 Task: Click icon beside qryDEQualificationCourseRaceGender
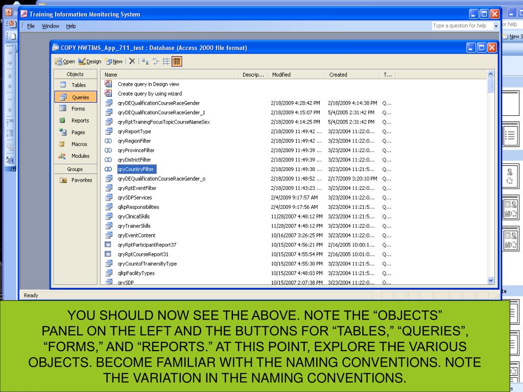click(109, 103)
